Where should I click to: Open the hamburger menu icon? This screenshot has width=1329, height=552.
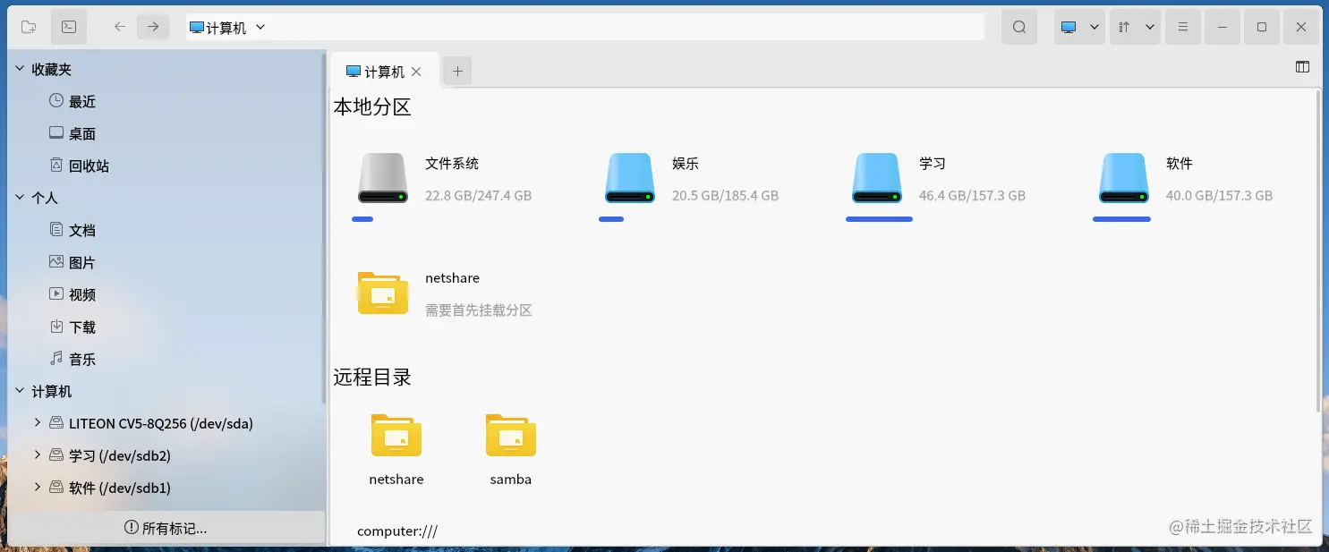[1182, 27]
